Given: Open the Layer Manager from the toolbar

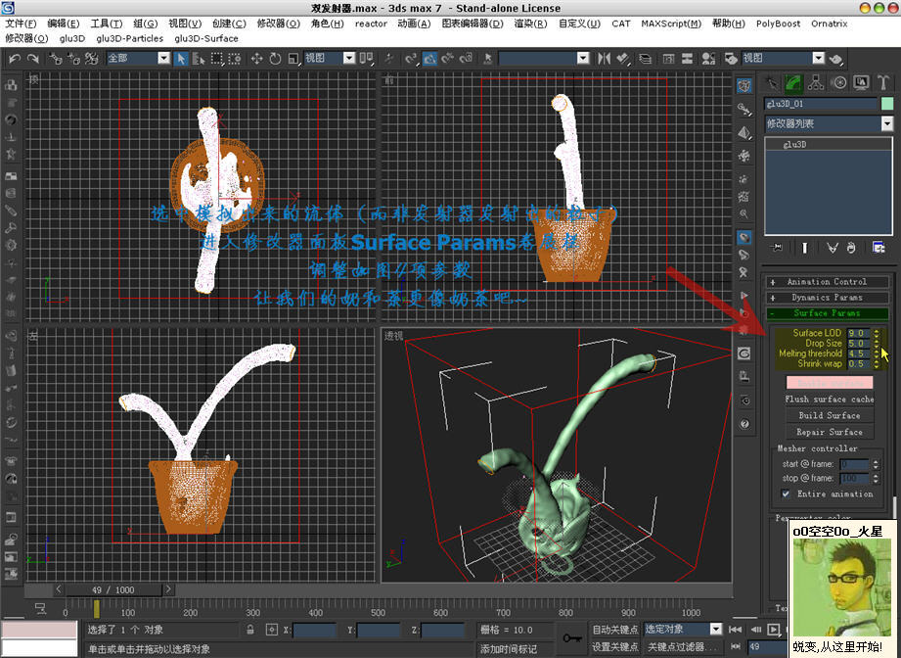Looking at the screenshot, I should (646, 58).
